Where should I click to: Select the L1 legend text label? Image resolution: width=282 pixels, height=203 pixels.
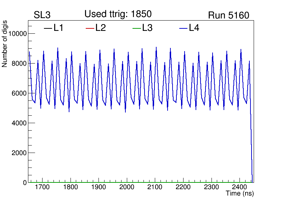[x=58, y=28]
